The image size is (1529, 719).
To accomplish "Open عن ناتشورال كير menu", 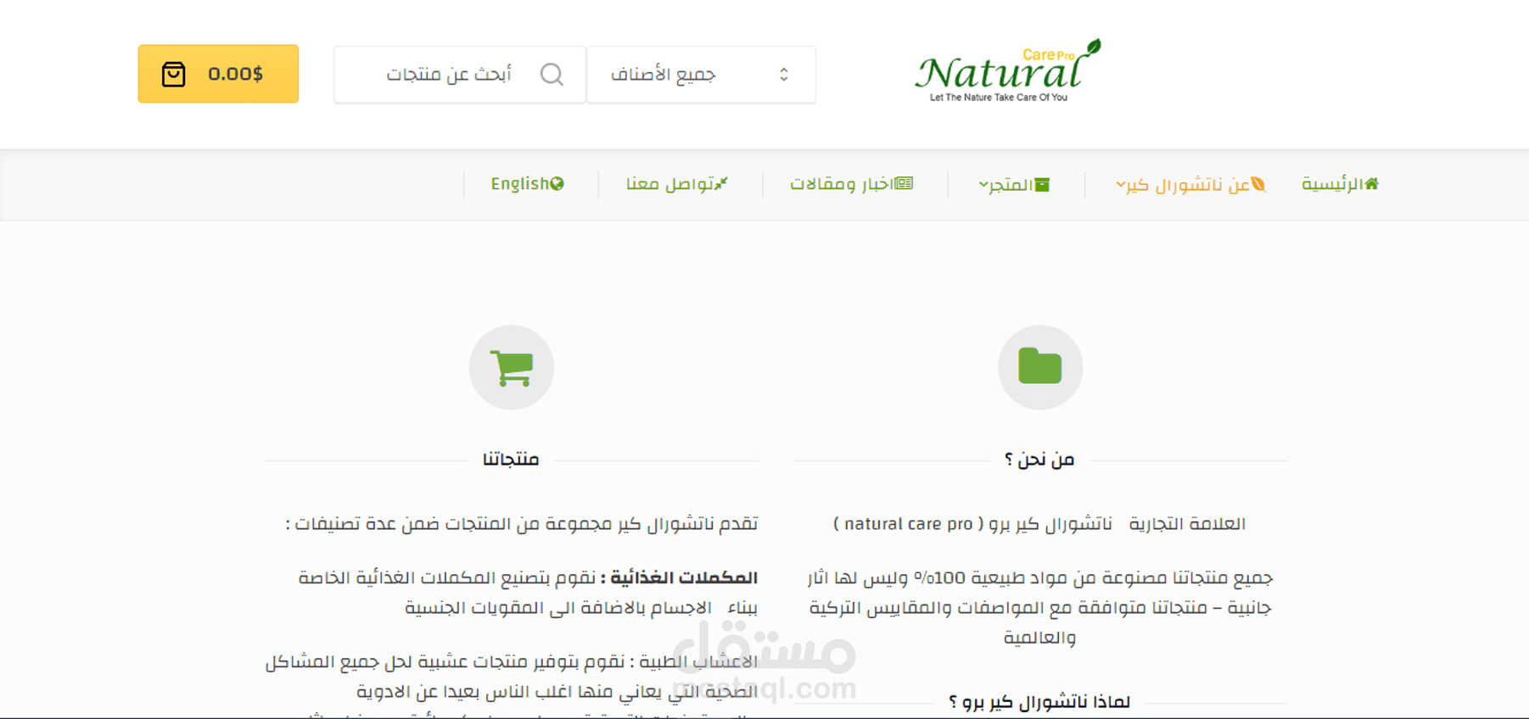I will pyautogui.click(x=1190, y=184).
